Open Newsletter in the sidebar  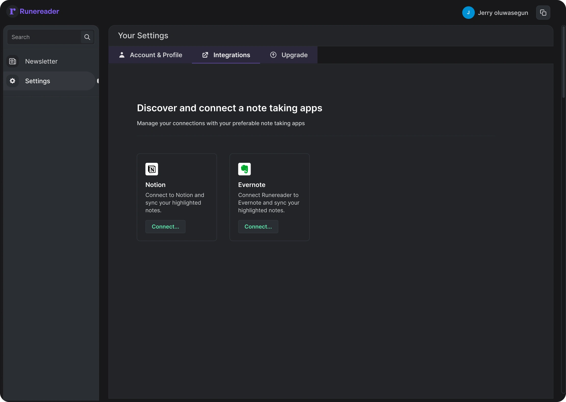tap(49, 61)
